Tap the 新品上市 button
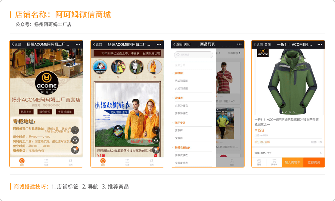335x201 pixels. pos(26,112)
